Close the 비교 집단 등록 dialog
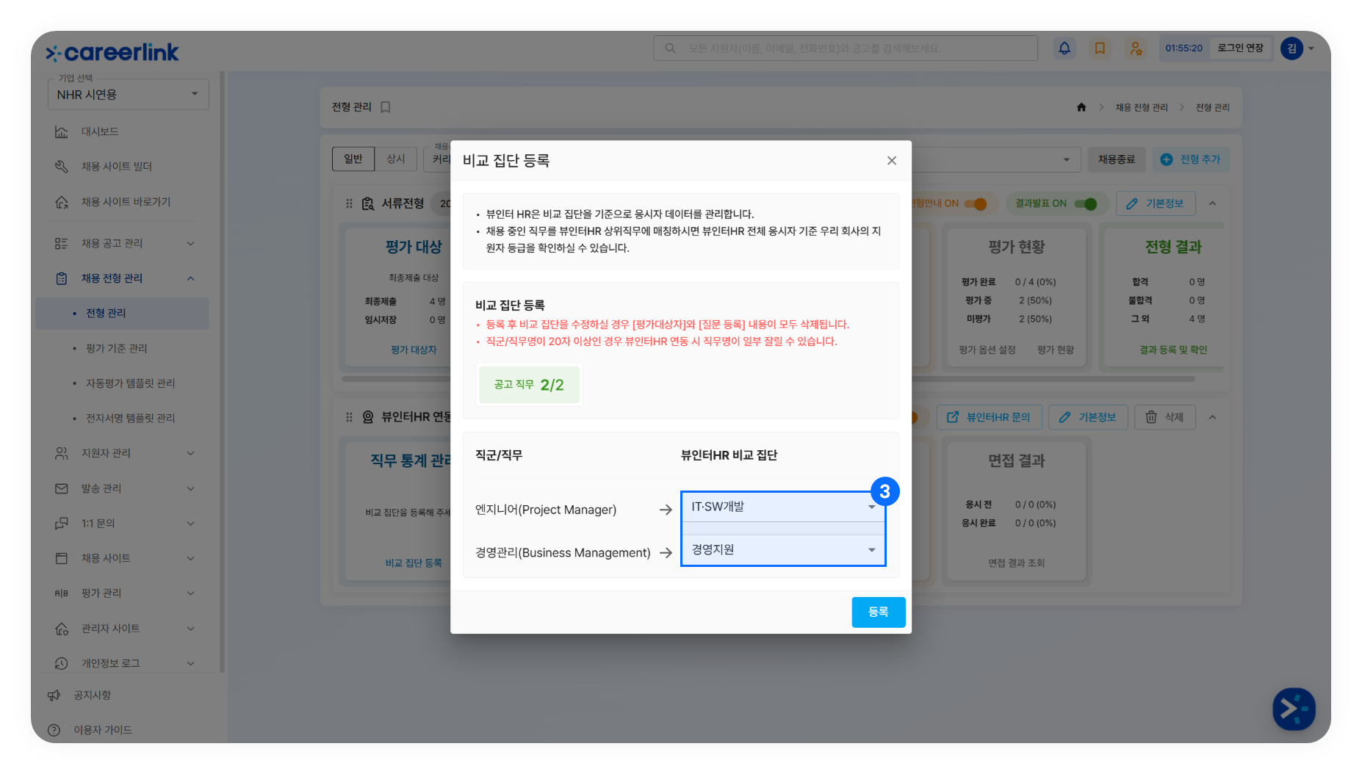This screenshot has width=1362, height=774. pos(892,160)
